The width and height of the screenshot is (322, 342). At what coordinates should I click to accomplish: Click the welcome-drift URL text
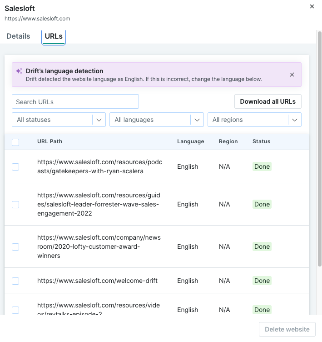tap(97, 281)
